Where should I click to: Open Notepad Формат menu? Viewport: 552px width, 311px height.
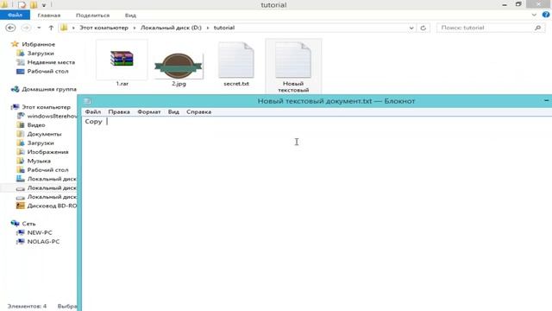coord(149,111)
